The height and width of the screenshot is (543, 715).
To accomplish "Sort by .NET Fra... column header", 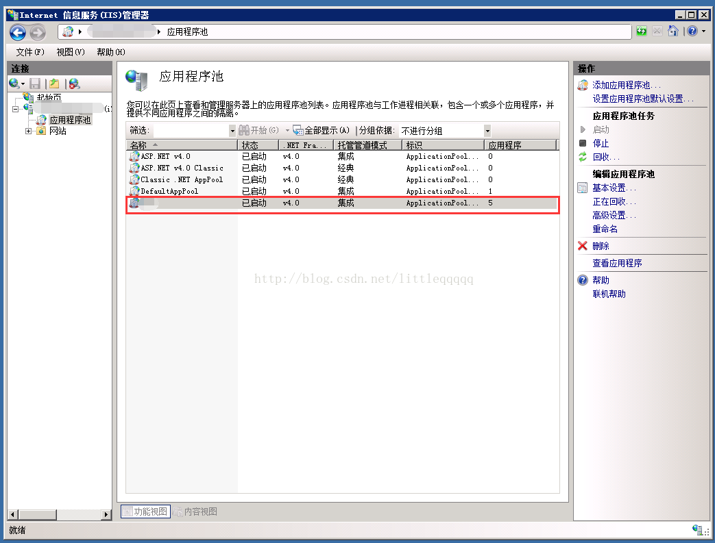I will pyautogui.click(x=306, y=145).
